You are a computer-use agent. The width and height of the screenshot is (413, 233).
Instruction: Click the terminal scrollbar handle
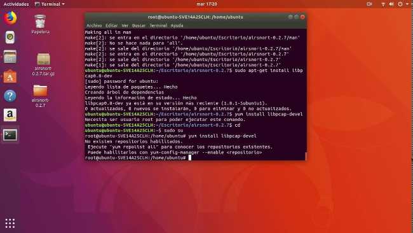(306, 156)
